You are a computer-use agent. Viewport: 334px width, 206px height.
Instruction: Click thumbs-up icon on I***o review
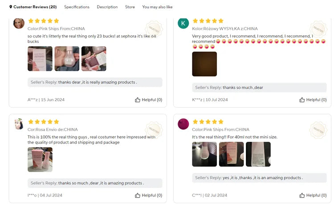(138, 195)
